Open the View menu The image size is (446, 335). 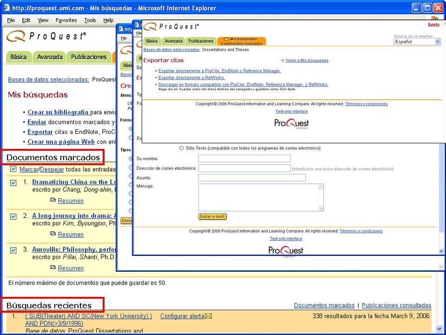pos(43,20)
